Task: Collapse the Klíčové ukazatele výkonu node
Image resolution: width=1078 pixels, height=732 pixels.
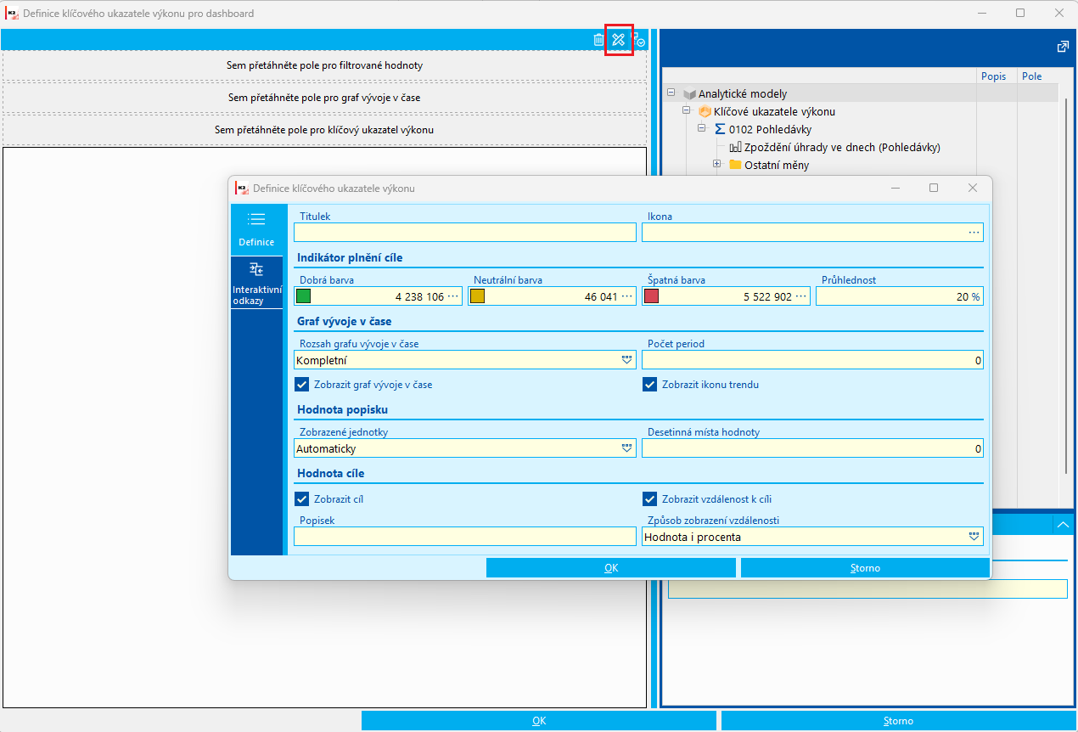Action: (x=686, y=111)
